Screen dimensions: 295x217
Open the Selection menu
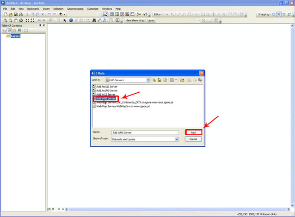[58, 9]
